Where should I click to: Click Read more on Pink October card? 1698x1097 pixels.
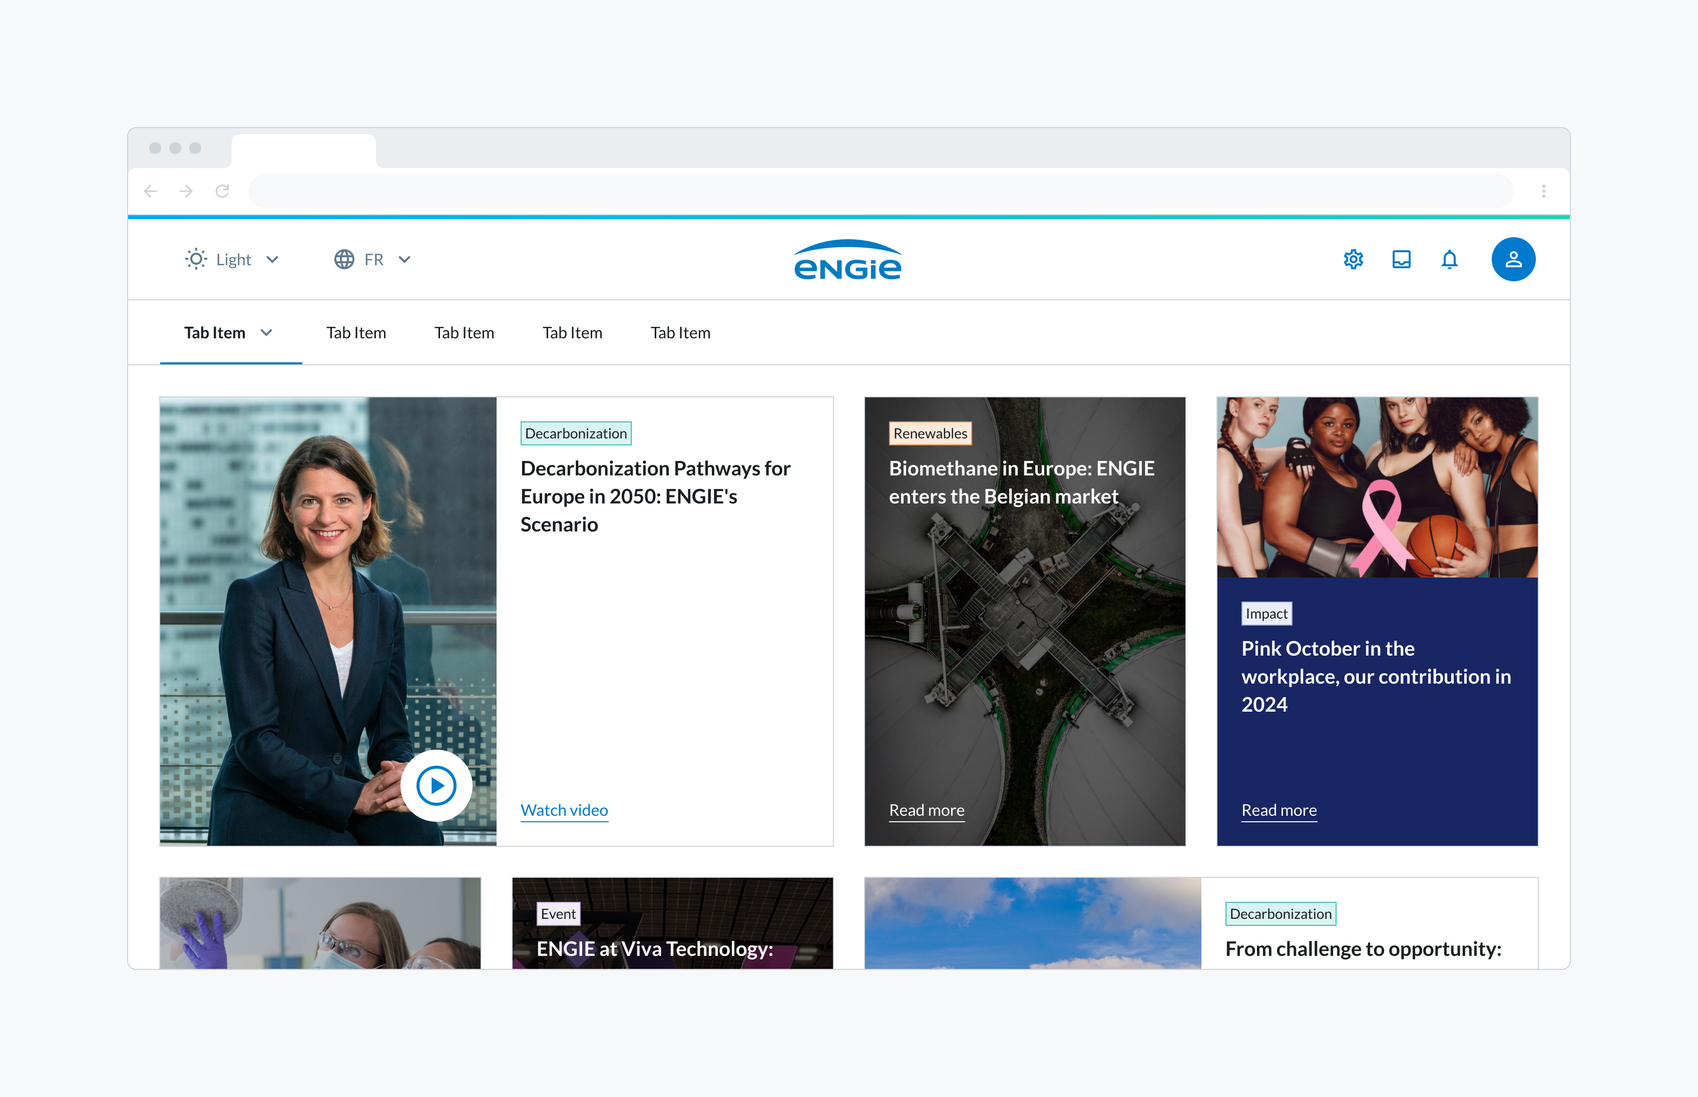coord(1279,811)
